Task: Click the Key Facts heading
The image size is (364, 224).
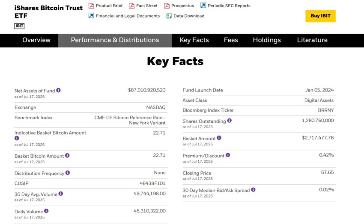Action: pyautogui.click(x=175, y=62)
